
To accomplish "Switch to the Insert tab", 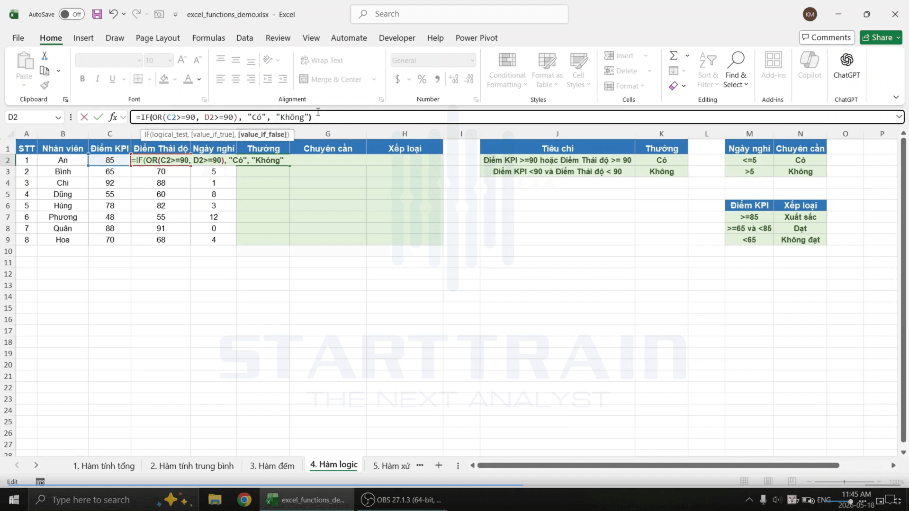I will coord(83,38).
